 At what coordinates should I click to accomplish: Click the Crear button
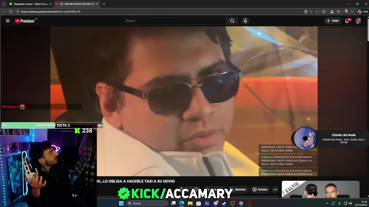pyautogui.click(x=332, y=21)
